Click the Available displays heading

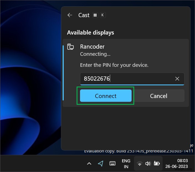click(90, 33)
